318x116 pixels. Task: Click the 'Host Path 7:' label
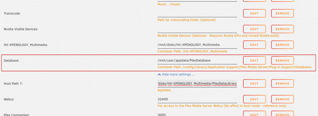pyautogui.click(x=13, y=83)
